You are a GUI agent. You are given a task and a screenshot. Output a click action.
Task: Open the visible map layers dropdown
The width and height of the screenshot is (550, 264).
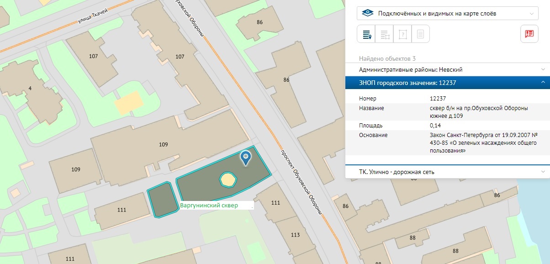point(447,13)
